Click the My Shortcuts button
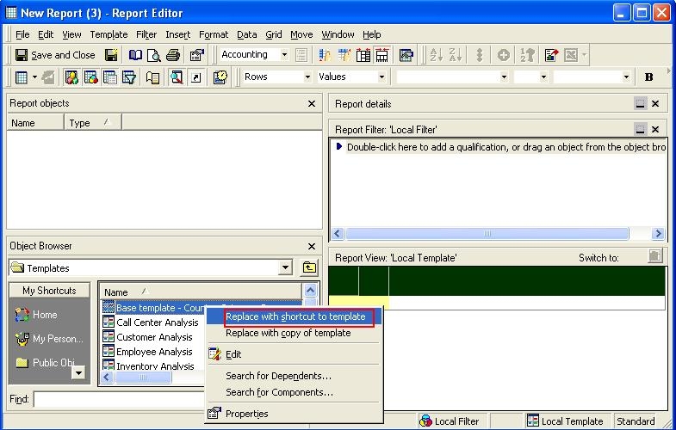 tap(49, 291)
